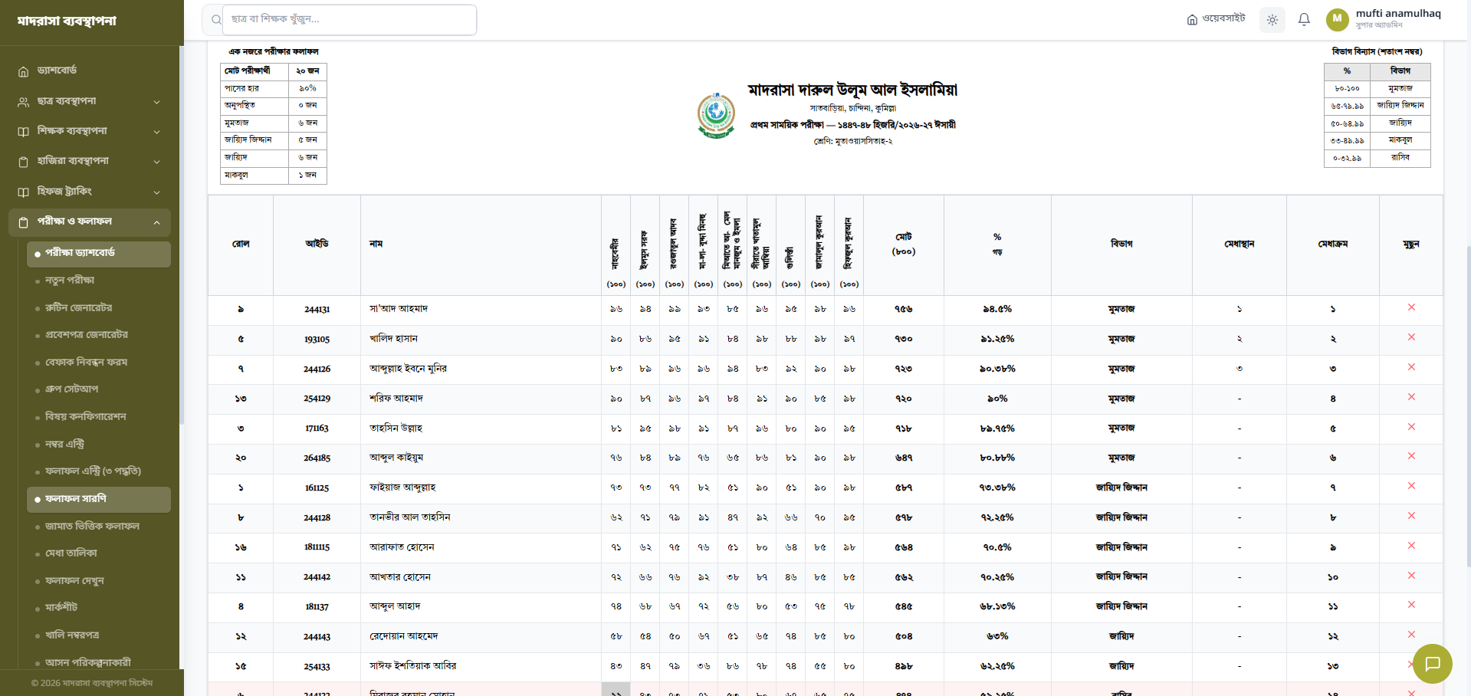This screenshot has width=1471, height=696.
Task: Open the chat bubble floating button
Action: tap(1433, 664)
